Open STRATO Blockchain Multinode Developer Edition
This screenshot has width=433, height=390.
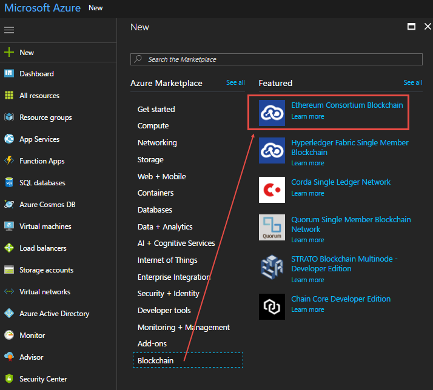344,263
